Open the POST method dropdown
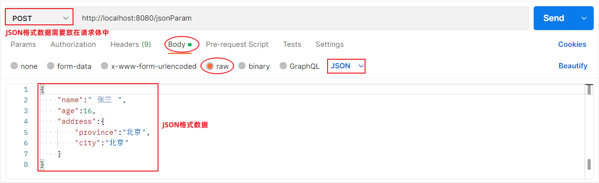This screenshot has width=599, height=183. pos(39,18)
